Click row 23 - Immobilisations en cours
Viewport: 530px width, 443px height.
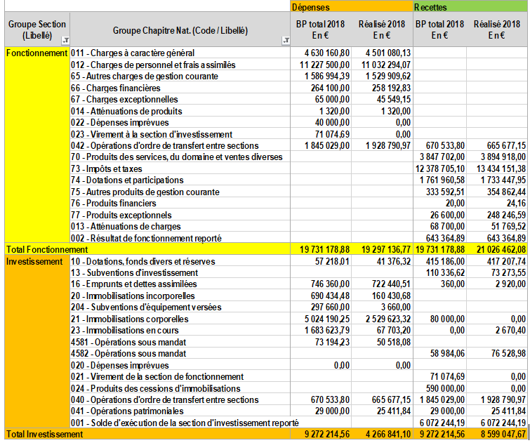pyautogui.click(x=125, y=330)
